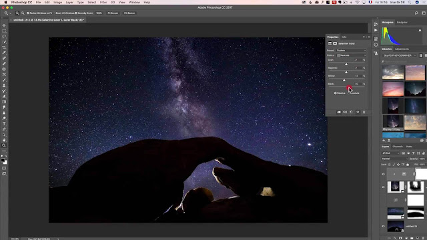427x240 pixels.
Task: Open the Preset dropdown showing Custom
Action: [351, 51]
